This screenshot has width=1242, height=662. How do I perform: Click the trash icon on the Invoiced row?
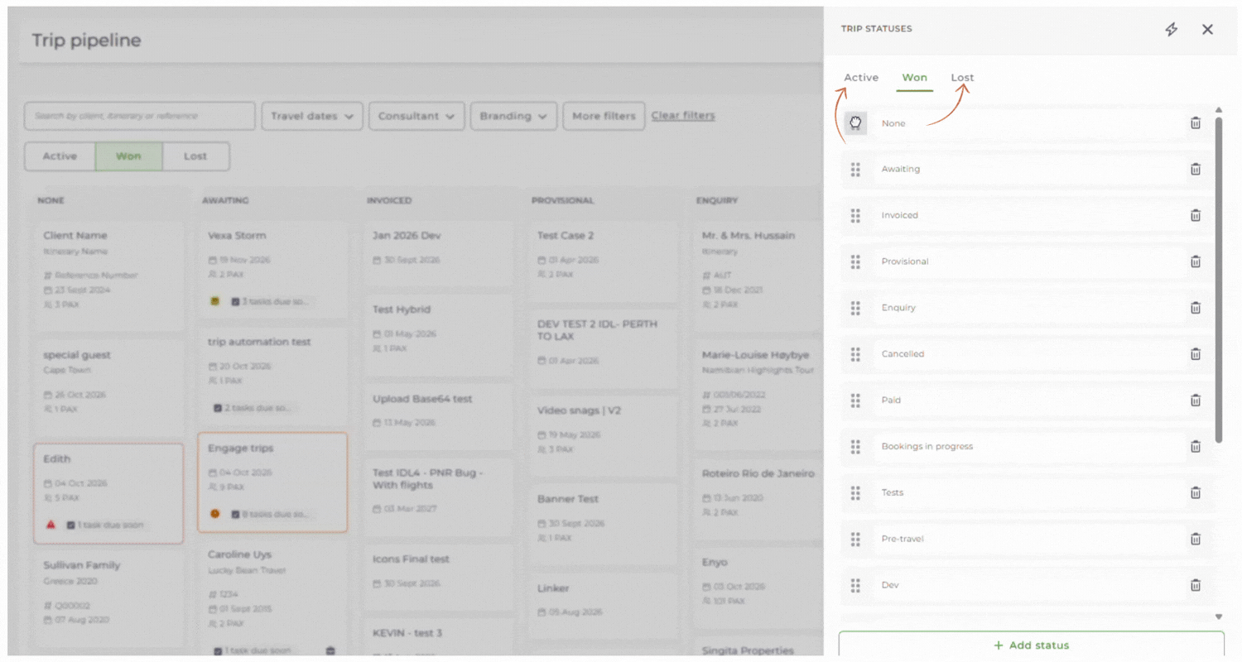1196,216
